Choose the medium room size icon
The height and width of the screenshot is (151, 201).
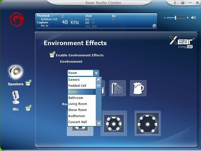(x=114, y=124)
